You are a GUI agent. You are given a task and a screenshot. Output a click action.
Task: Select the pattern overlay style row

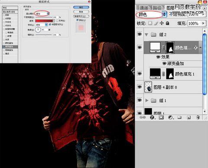tap(10, 50)
